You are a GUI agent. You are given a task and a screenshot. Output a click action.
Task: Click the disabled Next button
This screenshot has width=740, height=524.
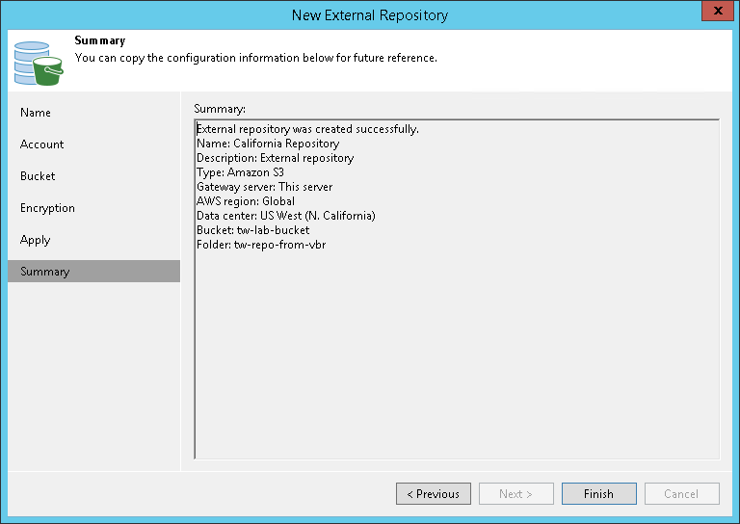click(515, 493)
